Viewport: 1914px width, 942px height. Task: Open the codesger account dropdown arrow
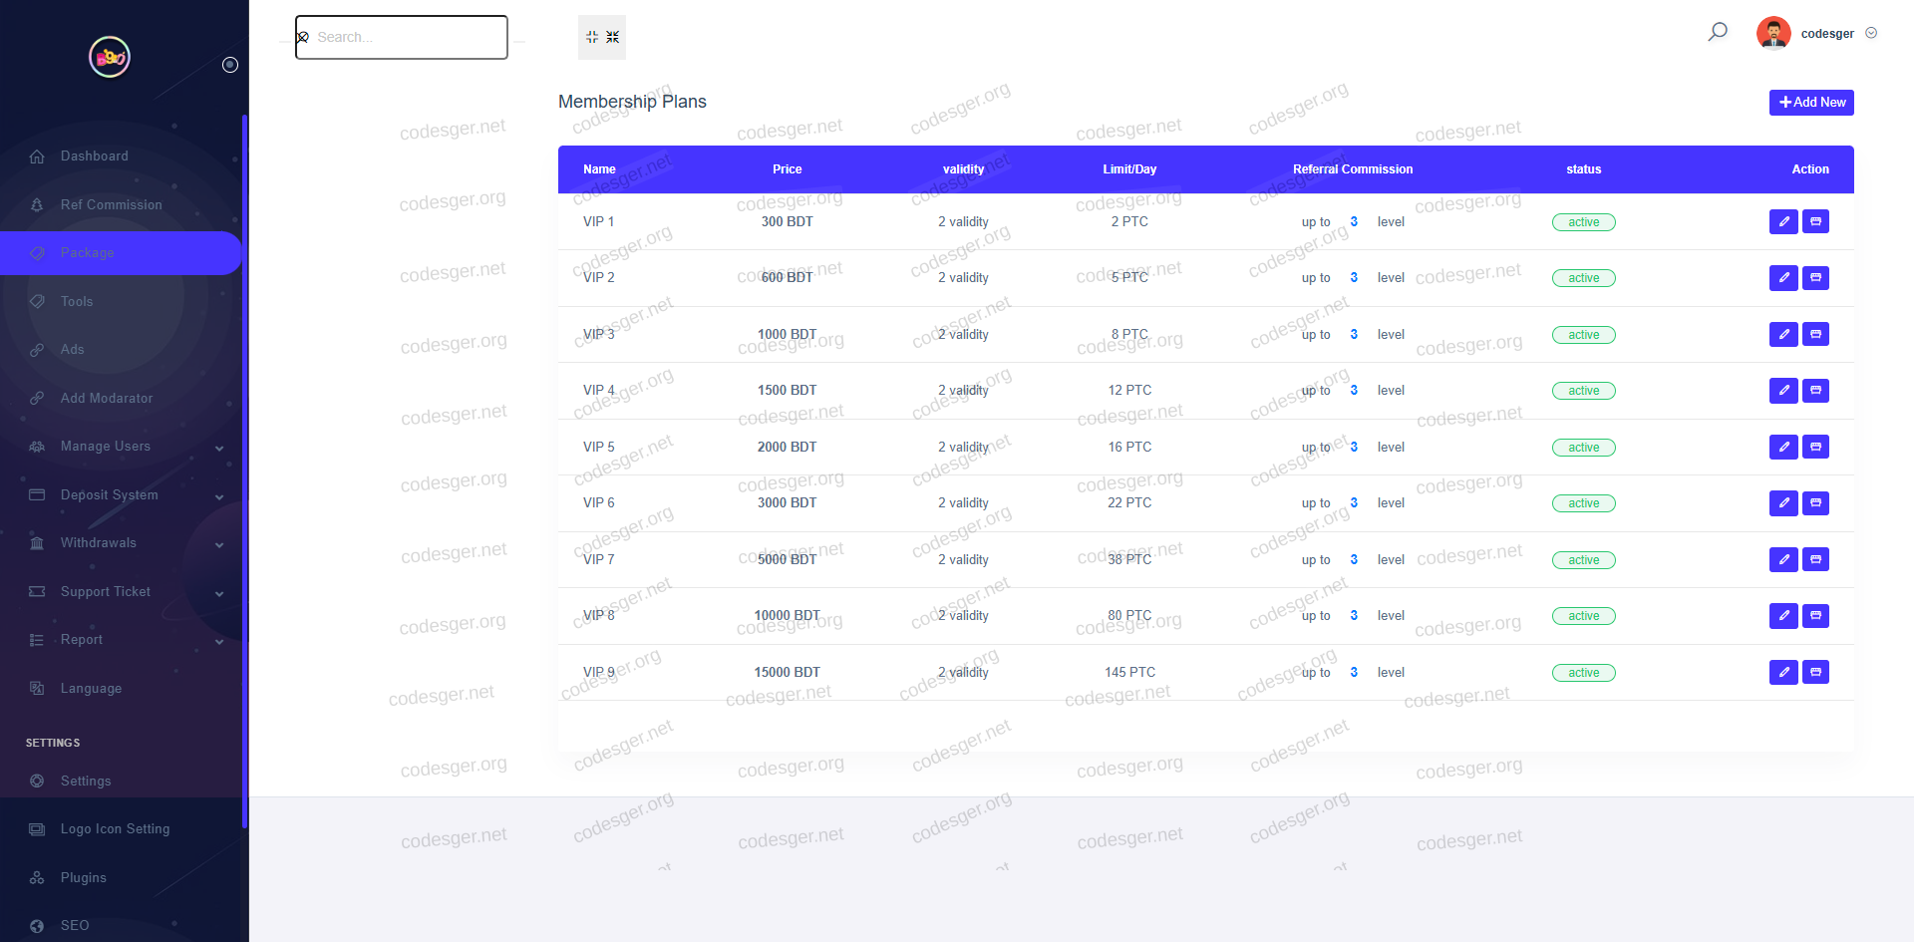(x=1871, y=33)
